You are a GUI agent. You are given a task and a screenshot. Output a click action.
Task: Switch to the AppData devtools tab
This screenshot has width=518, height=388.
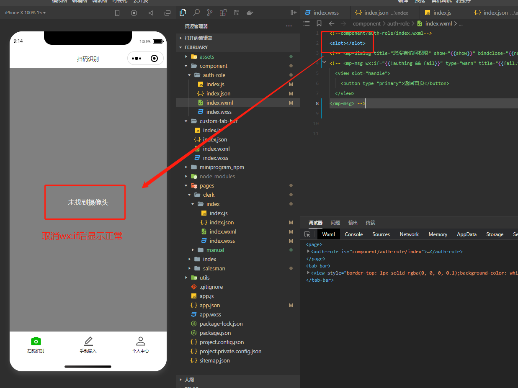(467, 234)
